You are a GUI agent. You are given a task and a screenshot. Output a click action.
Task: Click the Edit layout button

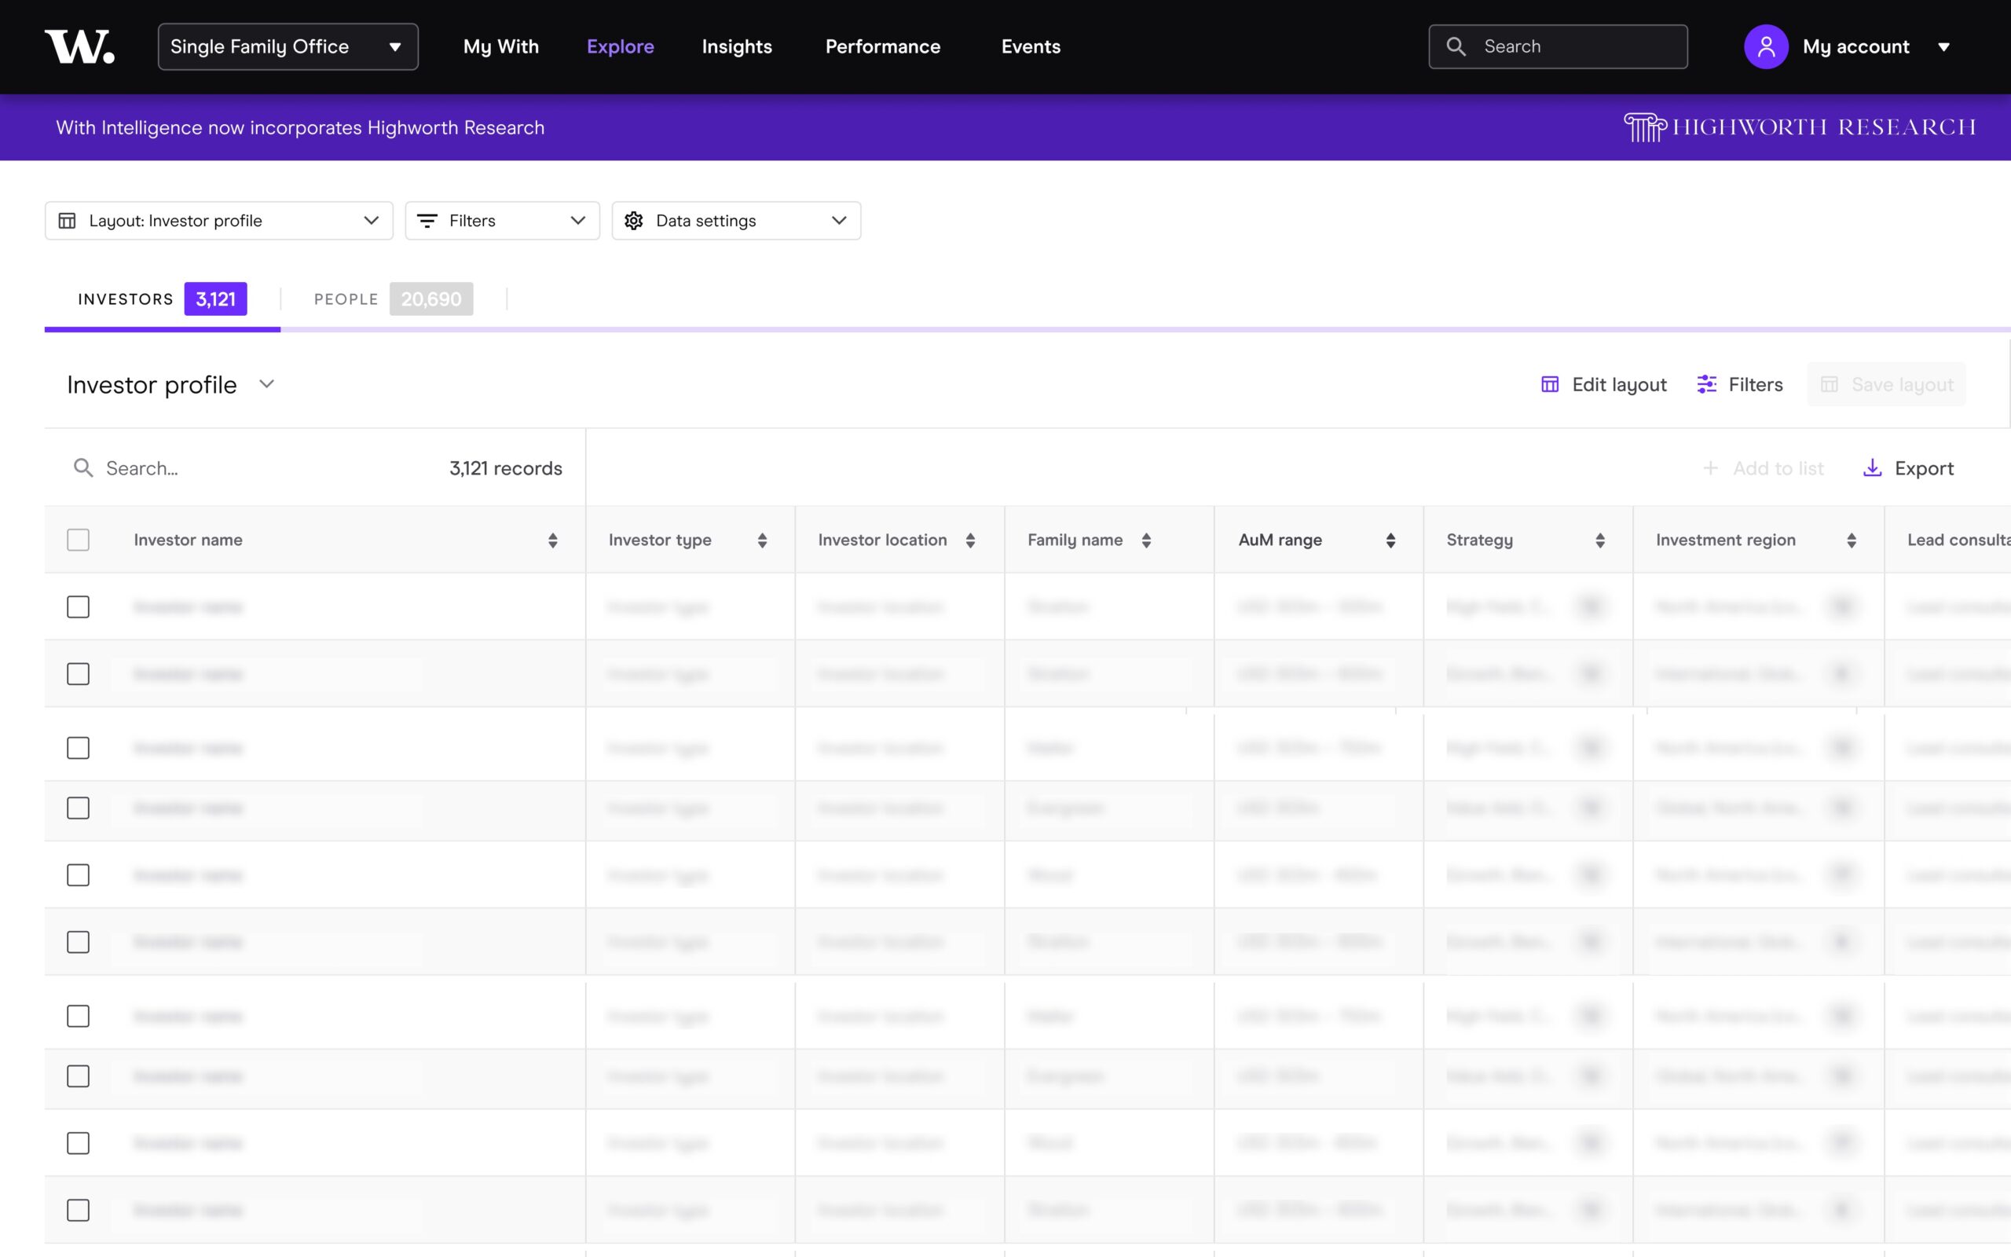coord(1604,384)
